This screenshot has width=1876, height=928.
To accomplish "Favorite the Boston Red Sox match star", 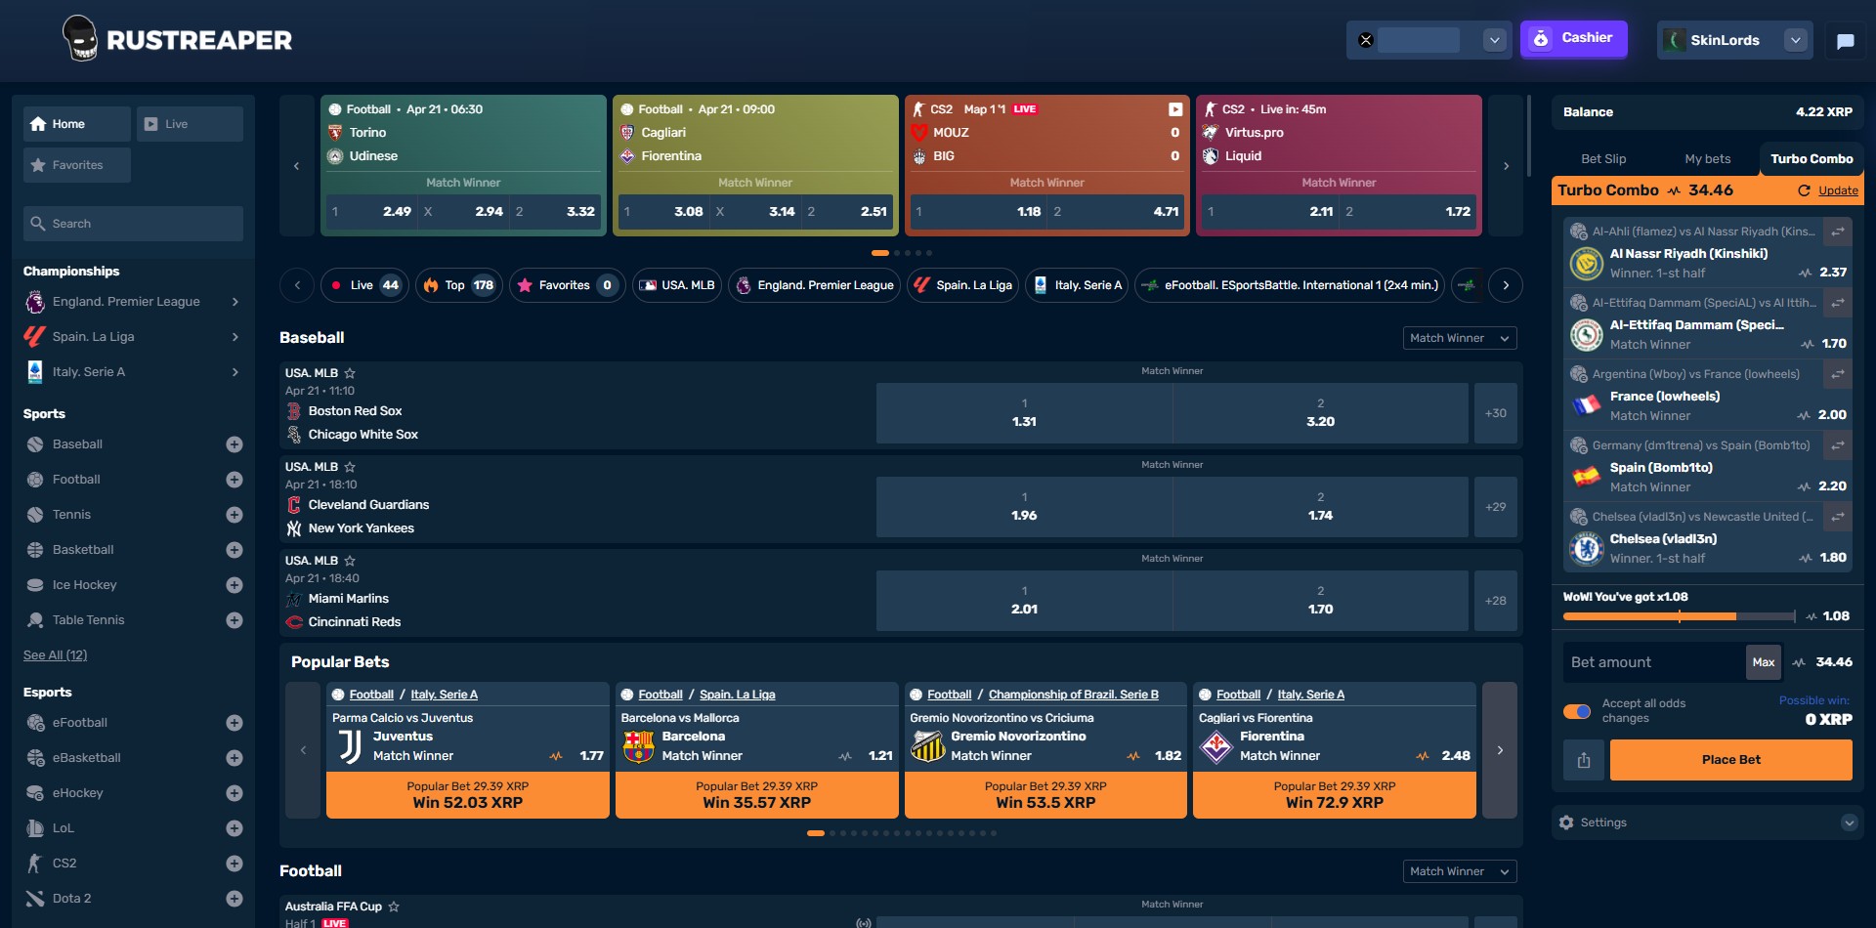I will click(350, 373).
